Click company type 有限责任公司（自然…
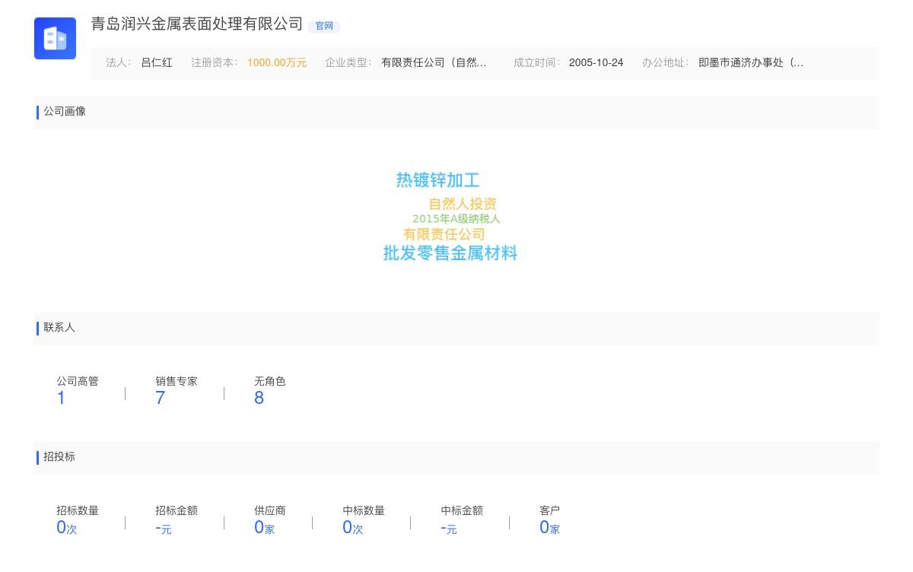 coord(434,63)
